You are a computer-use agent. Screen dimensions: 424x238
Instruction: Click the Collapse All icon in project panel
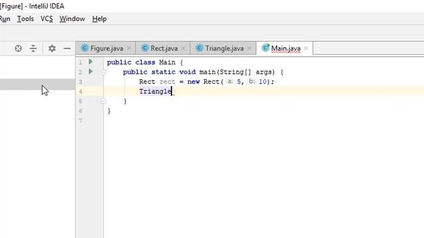(33, 48)
